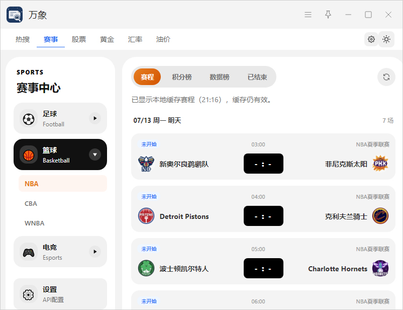Pin the window with the pushpin icon

(x=328, y=15)
